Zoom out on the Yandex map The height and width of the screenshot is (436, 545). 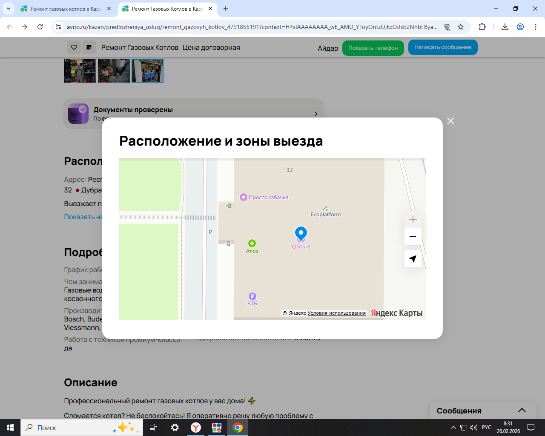(x=413, y=237)
